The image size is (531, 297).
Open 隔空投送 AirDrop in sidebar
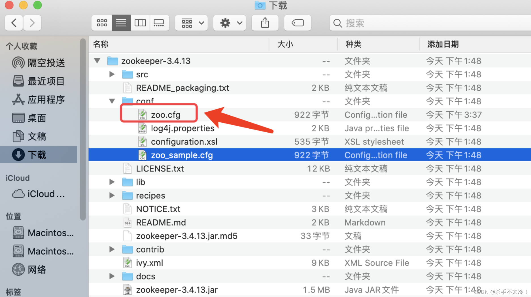pos(39,63)
